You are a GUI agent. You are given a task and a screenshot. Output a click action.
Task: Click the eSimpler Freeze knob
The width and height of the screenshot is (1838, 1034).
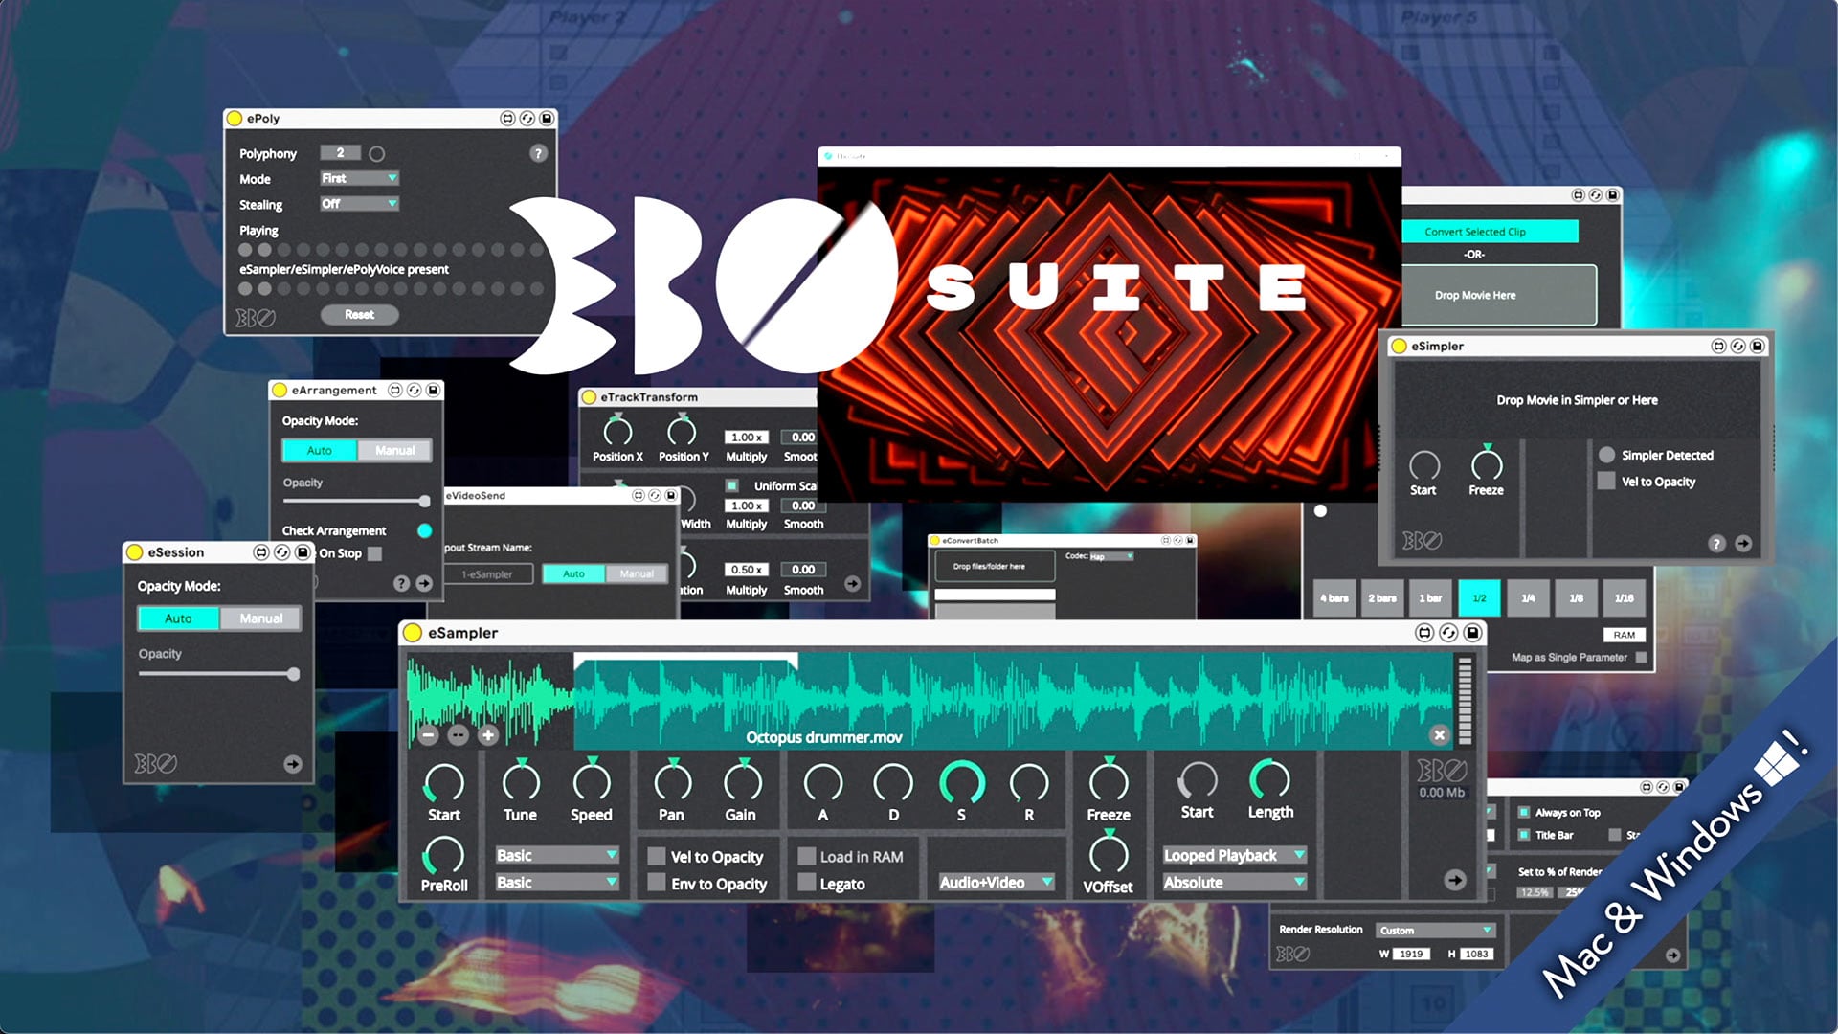(1487, 464)
